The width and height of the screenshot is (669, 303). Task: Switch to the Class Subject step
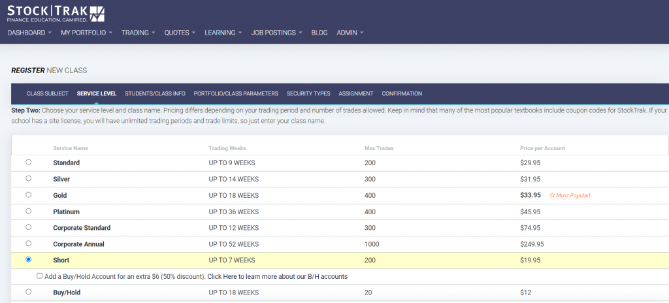coord(47,93)
